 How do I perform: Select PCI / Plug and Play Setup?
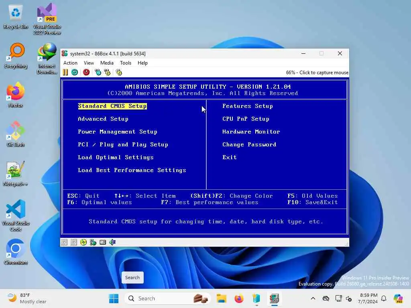(123, 144)
